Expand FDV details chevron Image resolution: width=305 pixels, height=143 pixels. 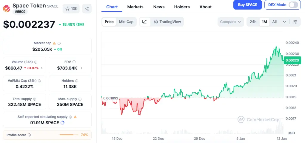tap(81, 68)
